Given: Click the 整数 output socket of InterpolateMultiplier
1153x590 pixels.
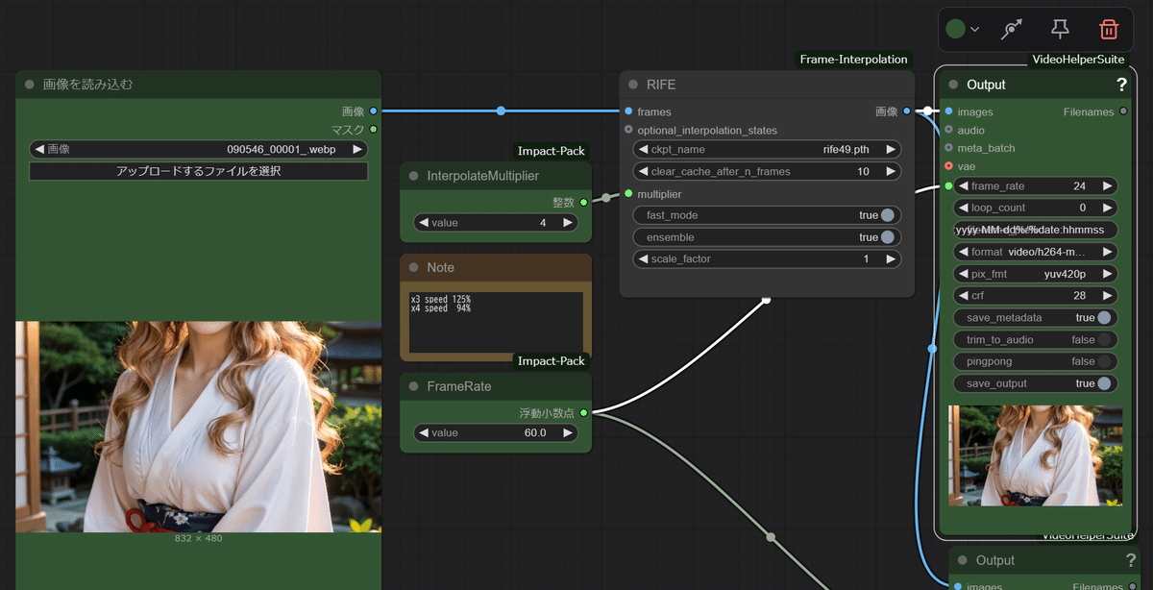Looking at the screenshot, I should (x=583, y=202).
